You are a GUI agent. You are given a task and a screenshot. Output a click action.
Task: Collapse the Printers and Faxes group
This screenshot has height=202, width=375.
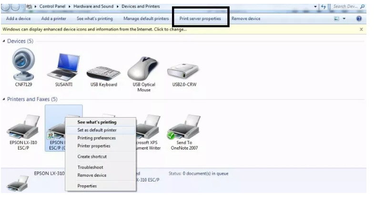click(x=5, y=100)
